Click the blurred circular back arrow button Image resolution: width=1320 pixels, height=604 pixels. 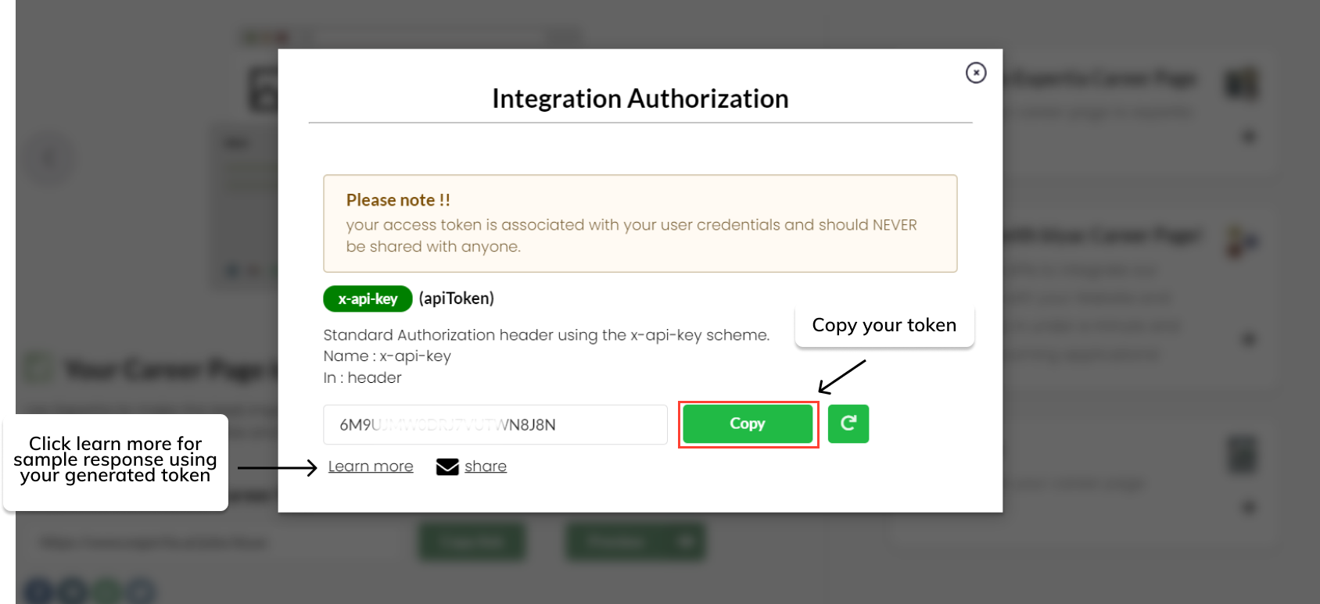(x=50, y=159)
